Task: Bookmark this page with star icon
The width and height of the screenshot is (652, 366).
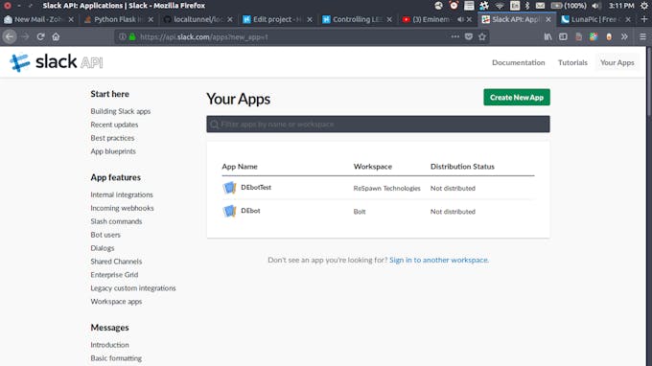Action: (x=482, y=36)
